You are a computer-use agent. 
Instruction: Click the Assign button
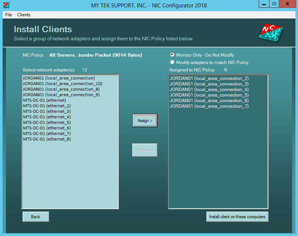pos(145,120)
